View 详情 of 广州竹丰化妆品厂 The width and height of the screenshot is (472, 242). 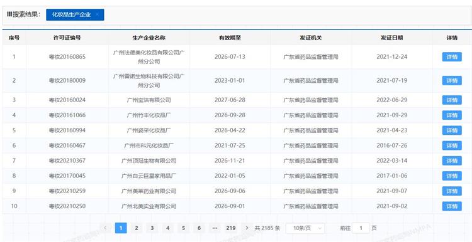[x=452, y=115]
